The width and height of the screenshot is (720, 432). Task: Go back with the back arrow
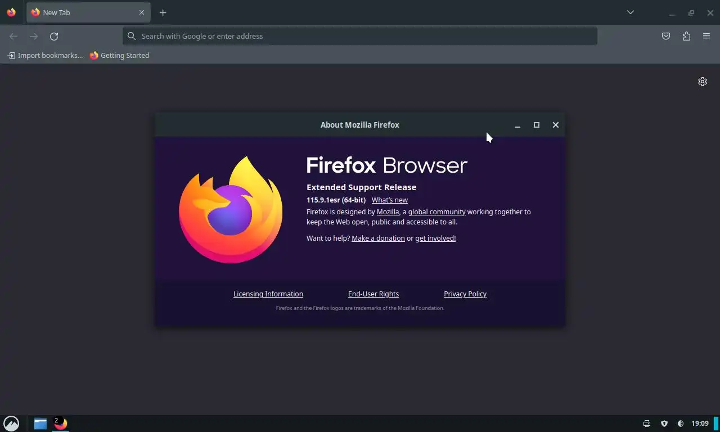pyautogui.click(x=13, y=36)
